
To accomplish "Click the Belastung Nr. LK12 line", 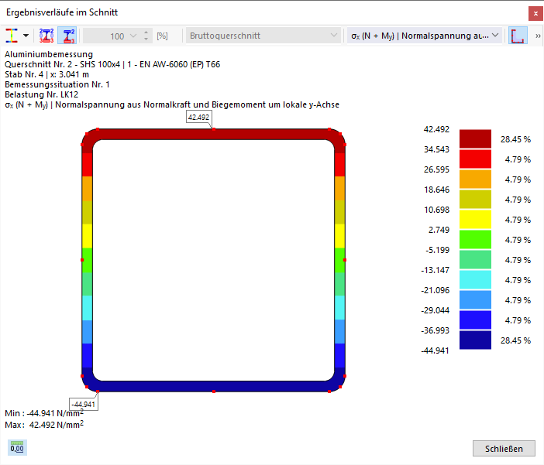I will (41, 94).
